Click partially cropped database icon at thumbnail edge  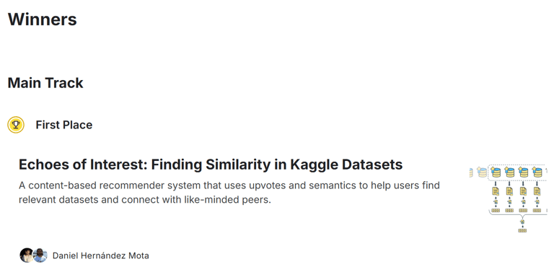pos(471,172)
